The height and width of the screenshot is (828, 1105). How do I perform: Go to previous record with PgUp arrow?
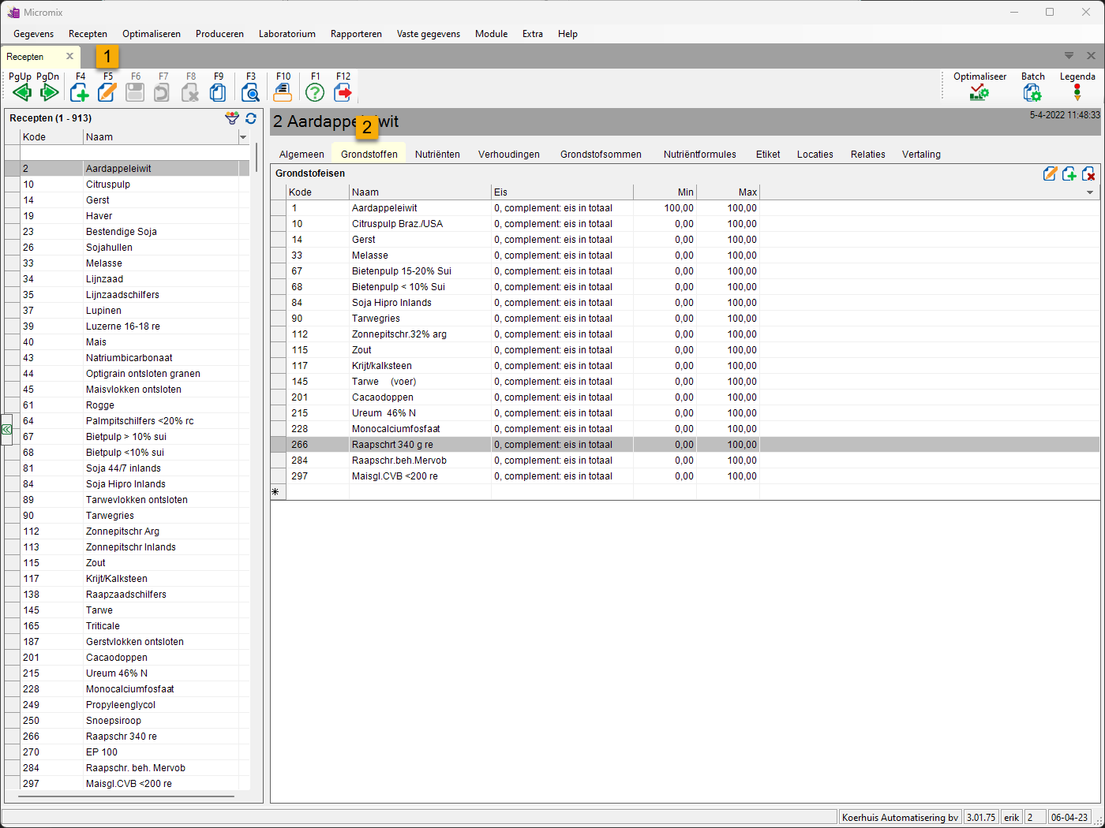tap(21, 92)
